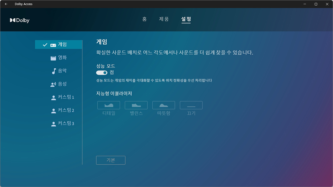The image size is (333, 187).
Task: Minimize the Dolby Access window
Action: pyautogui.click(x=305, y=4)
